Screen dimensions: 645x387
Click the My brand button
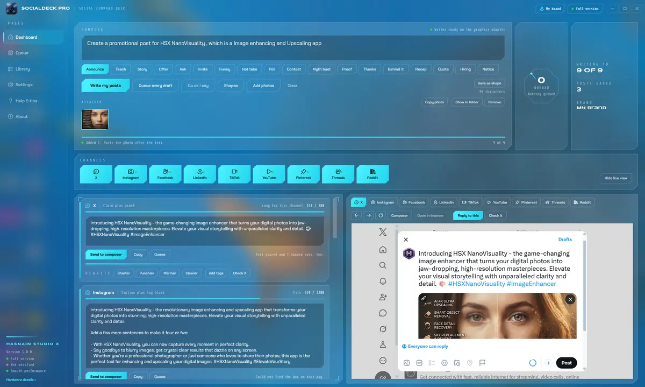pos(550,9)
